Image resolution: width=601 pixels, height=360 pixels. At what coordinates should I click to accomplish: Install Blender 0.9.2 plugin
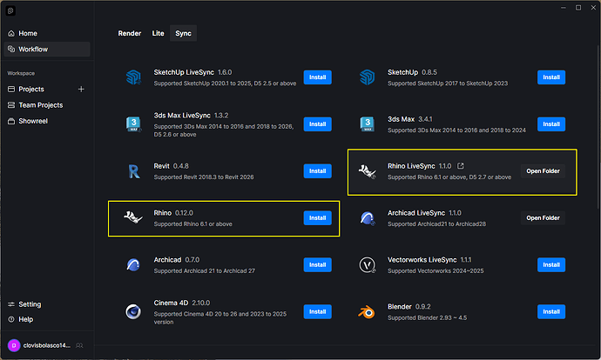[551, 312]
